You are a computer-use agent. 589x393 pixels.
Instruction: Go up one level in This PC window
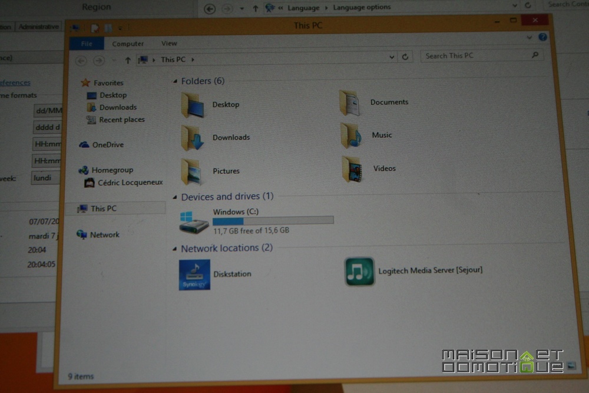[x=128, y=60]
